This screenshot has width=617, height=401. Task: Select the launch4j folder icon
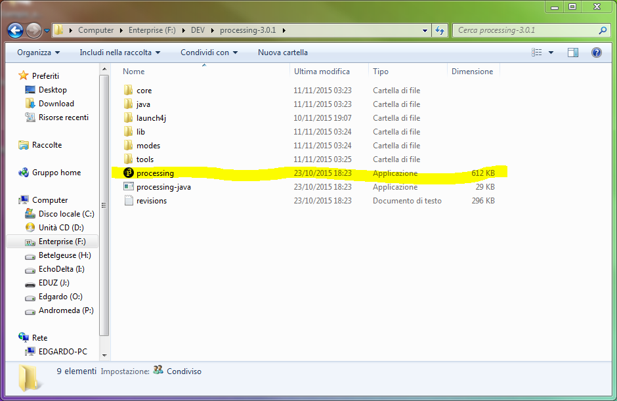click(x=128, y=117)
